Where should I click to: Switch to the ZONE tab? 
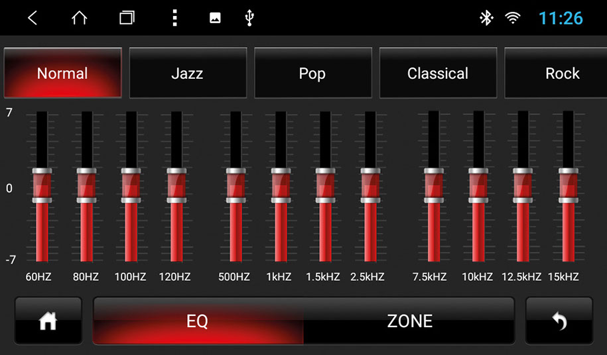(409, 321)
